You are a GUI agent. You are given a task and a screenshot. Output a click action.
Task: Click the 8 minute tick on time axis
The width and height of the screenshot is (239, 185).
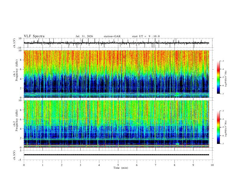point(174,165)
